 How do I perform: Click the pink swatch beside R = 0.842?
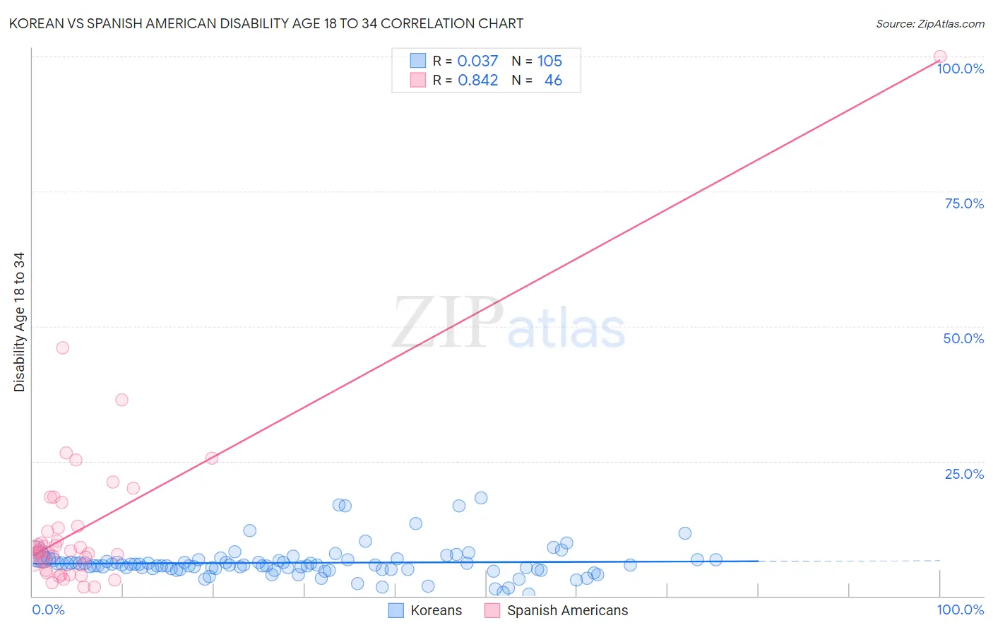click(418, 80)
